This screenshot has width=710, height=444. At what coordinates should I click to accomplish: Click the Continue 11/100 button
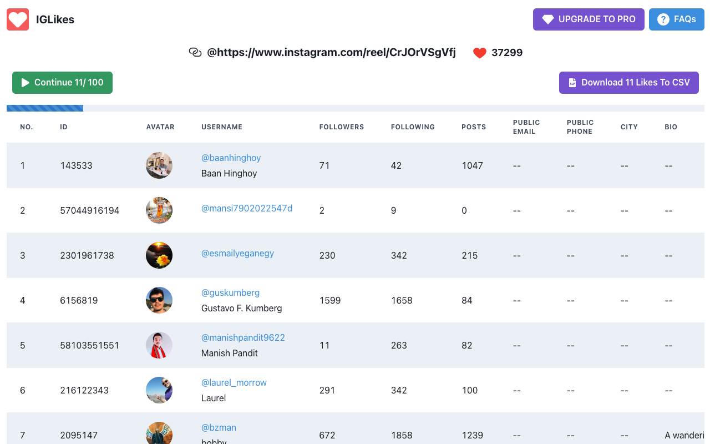[x=62, y=82]
